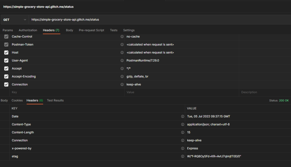Screen dimensions: 291x167
Task: Click info icon next to Cache-Control header
Action: (x=122, y=37)
